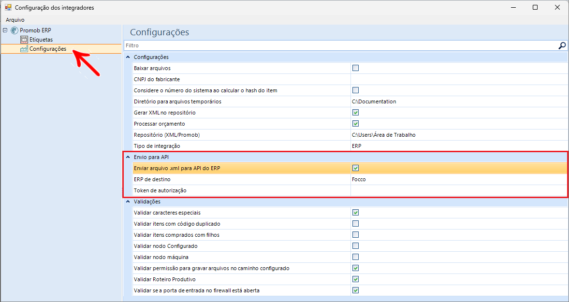Uncheck Gerar XML no repositório
This screenshot has height=302, width=569.
[x=356, y=113]
